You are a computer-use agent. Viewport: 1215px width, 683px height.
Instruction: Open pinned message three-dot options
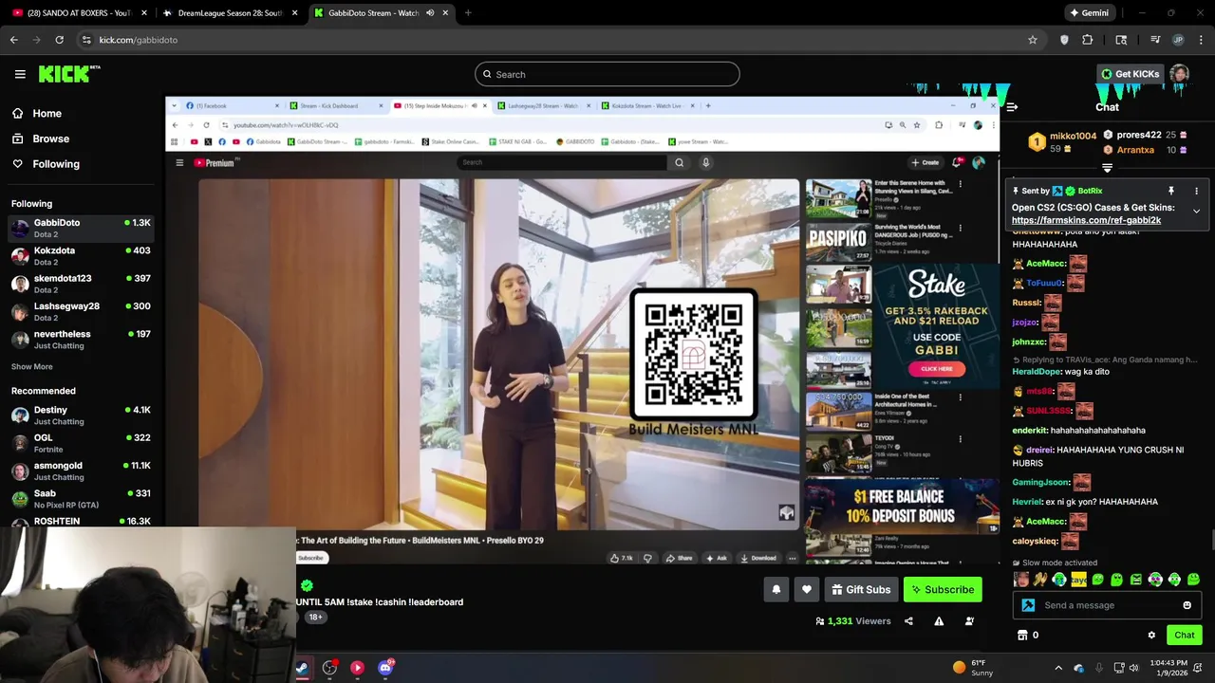[1196, 191]
